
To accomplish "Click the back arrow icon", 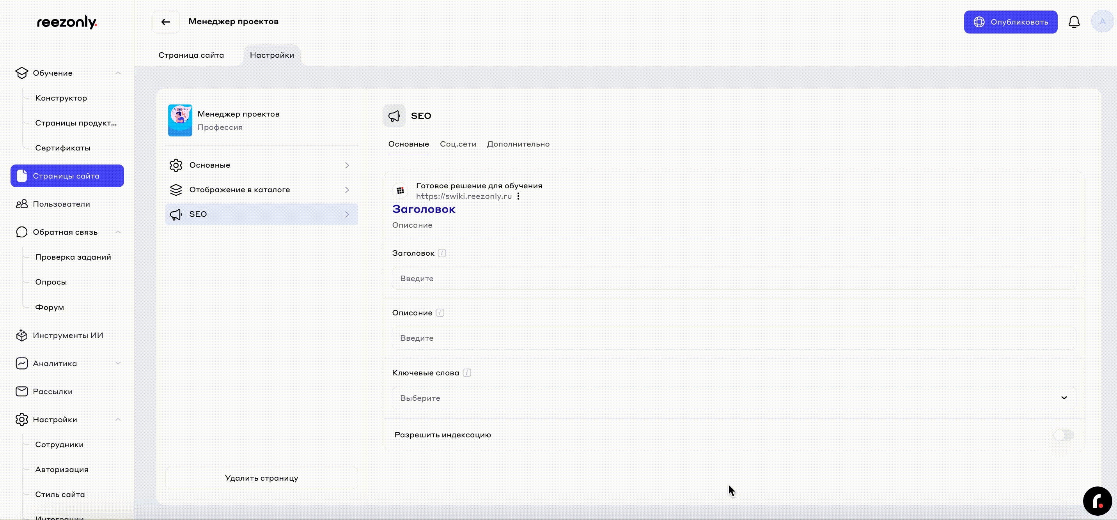I will (166, 22).
